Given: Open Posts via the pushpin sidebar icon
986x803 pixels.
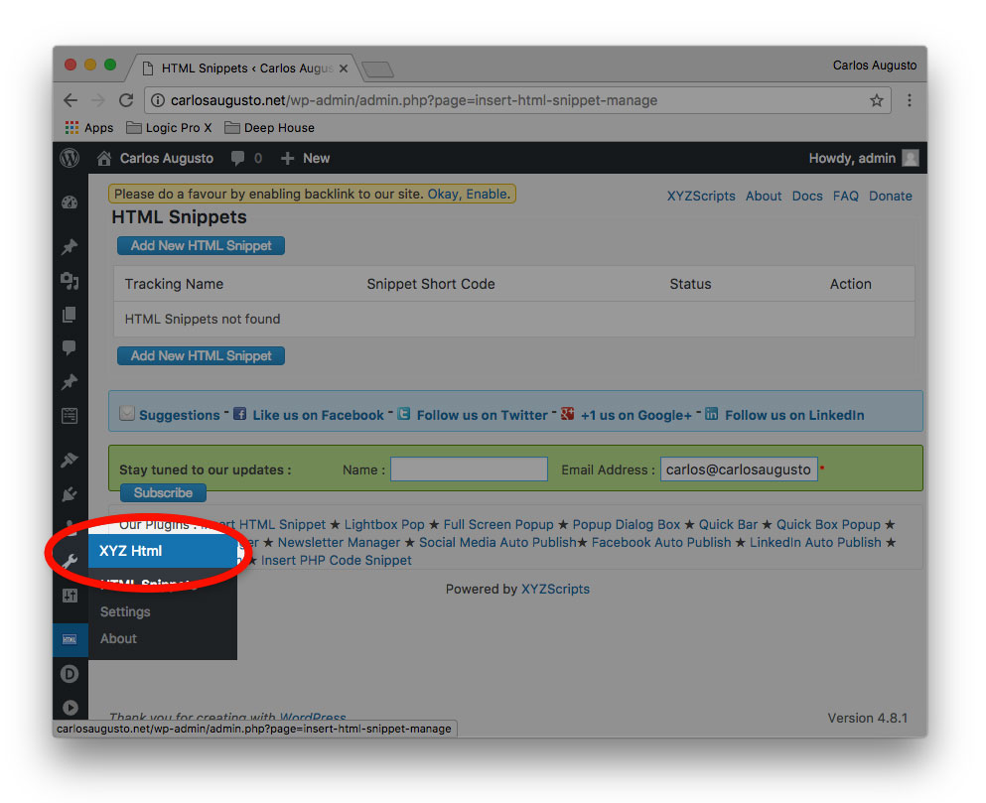Looking at the screenshot, I should point(70,246).
